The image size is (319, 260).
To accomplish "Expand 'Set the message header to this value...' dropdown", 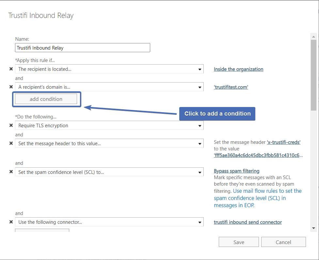I will click(109, 143).
